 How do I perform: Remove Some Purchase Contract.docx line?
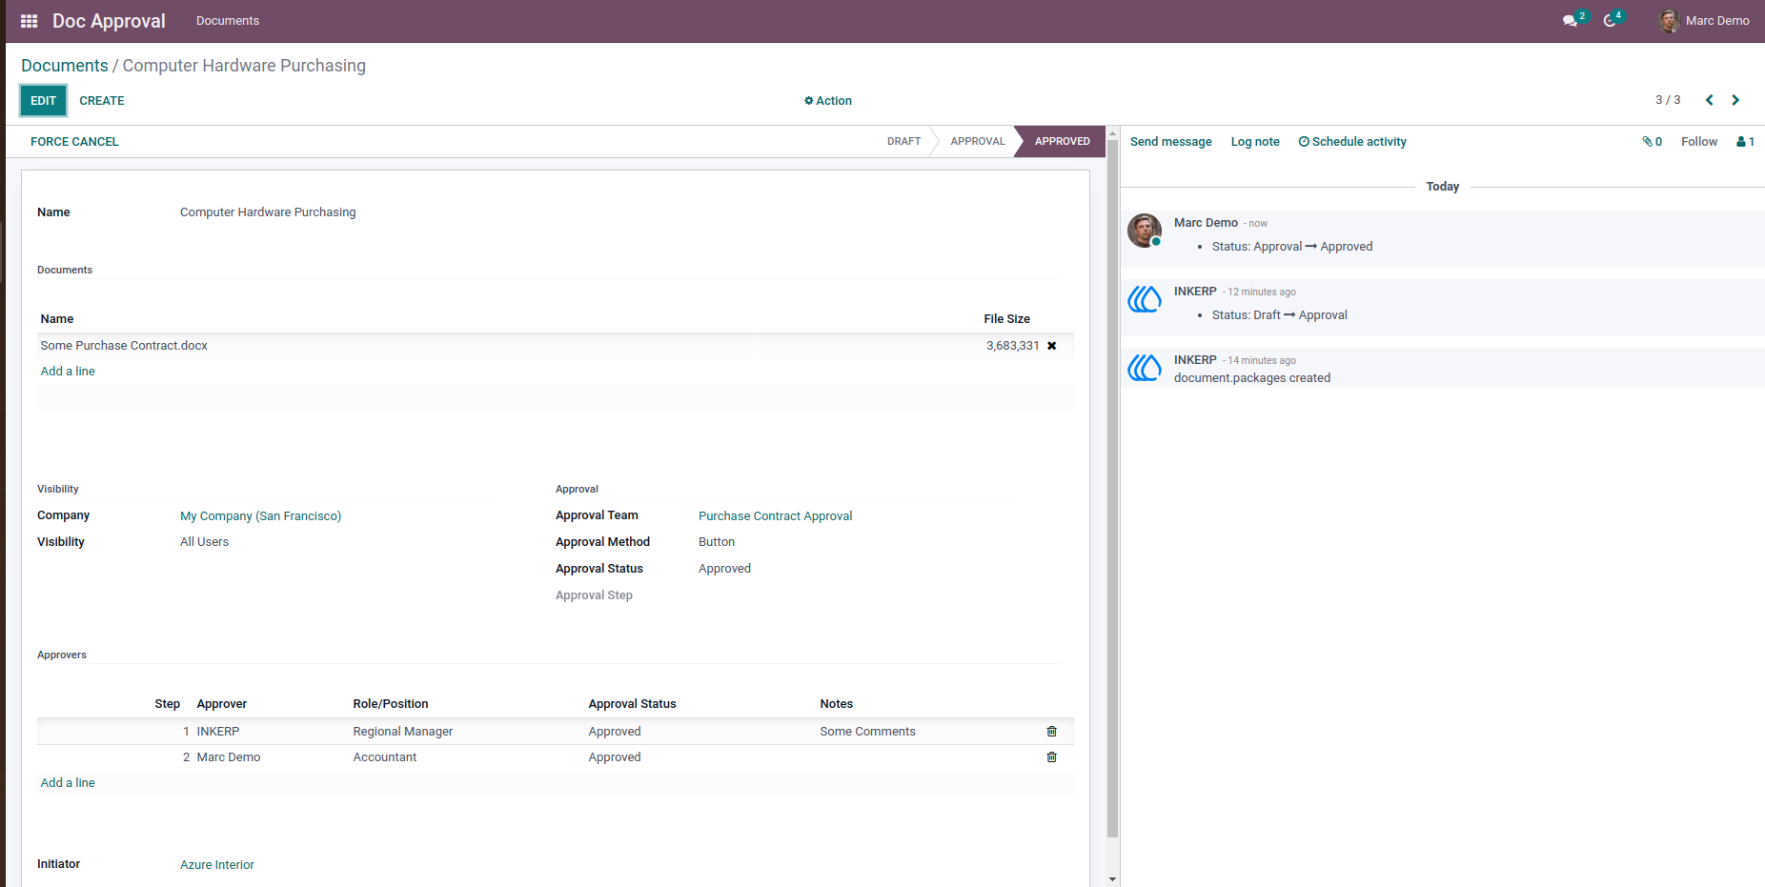pos(1052,346)
